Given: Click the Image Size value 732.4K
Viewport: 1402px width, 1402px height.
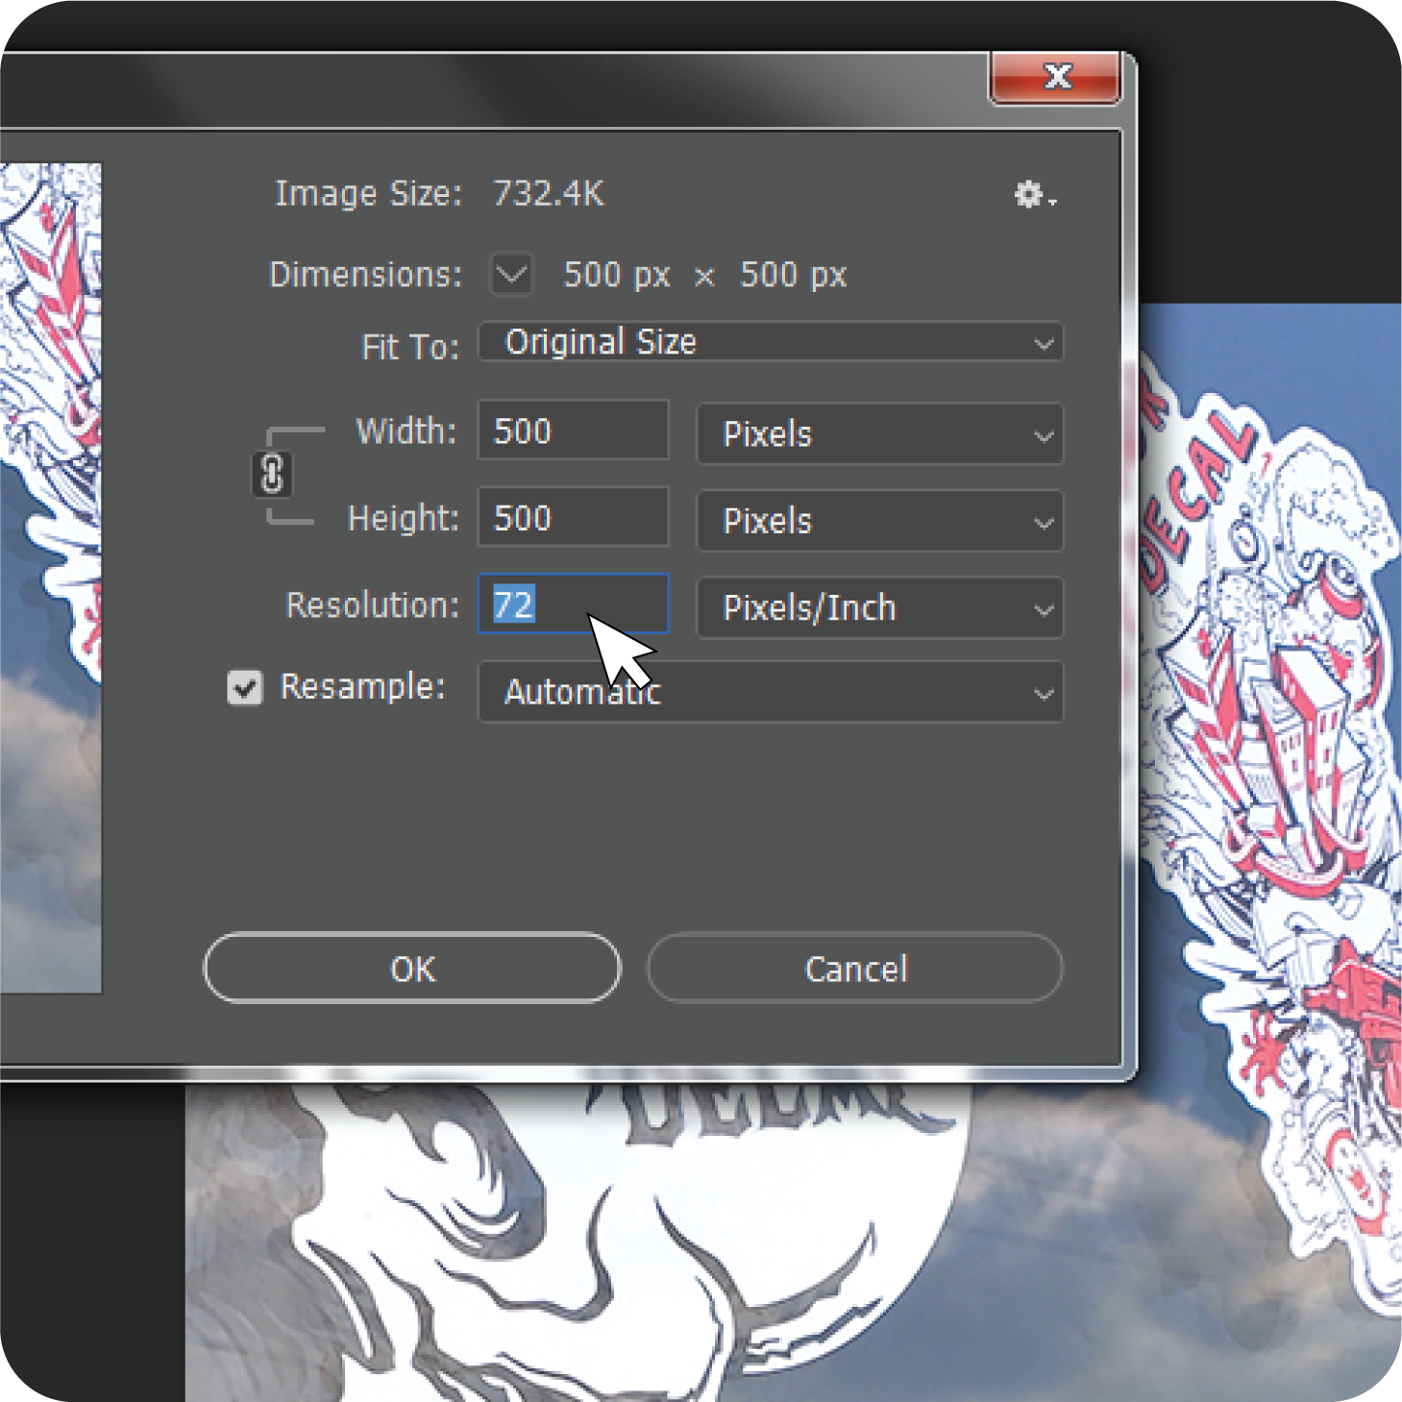Looking at the screenshot, I should pyautogui.click(x=549, y=194).
